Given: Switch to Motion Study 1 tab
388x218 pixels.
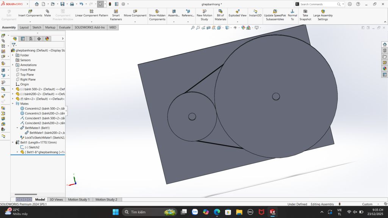Looking at the screenshot, I should coord(79,199).
